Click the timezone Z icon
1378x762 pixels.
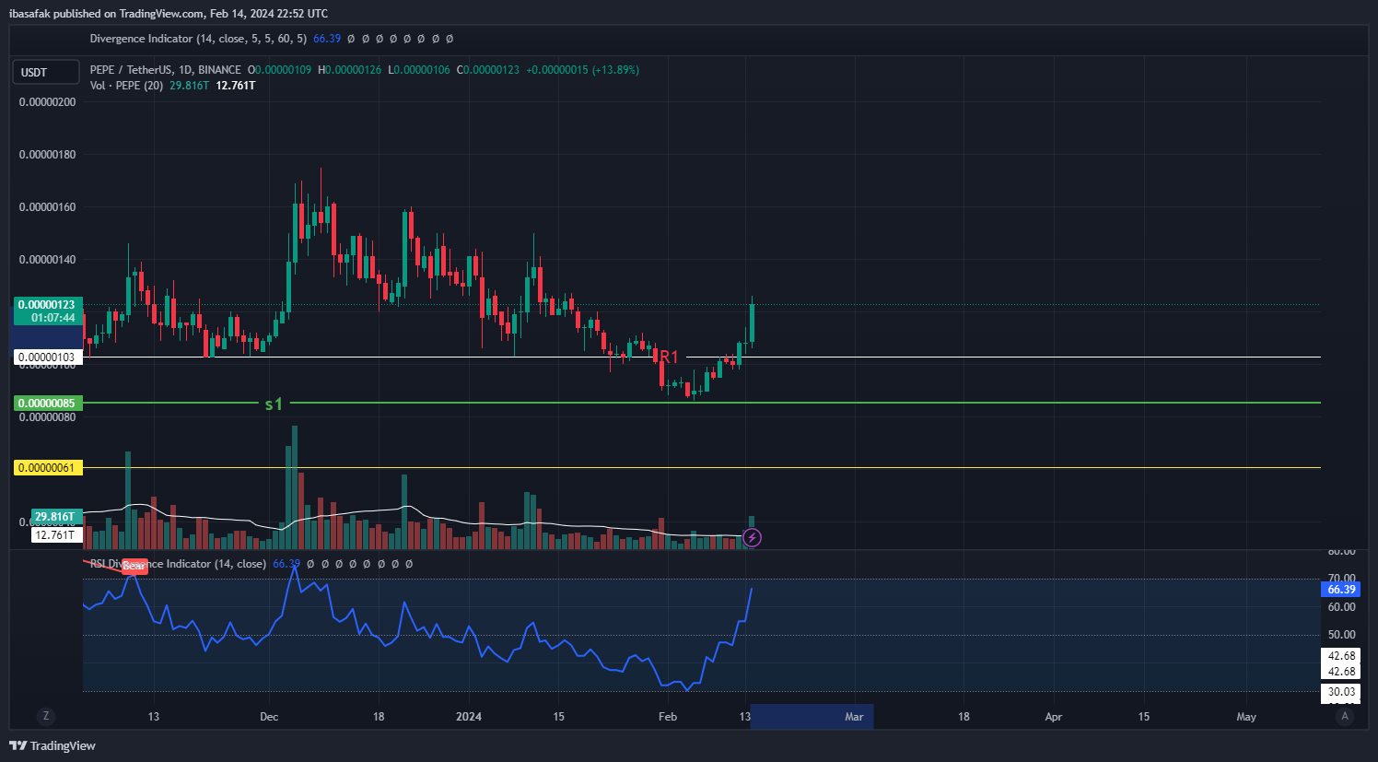click(x=45, y=716)
